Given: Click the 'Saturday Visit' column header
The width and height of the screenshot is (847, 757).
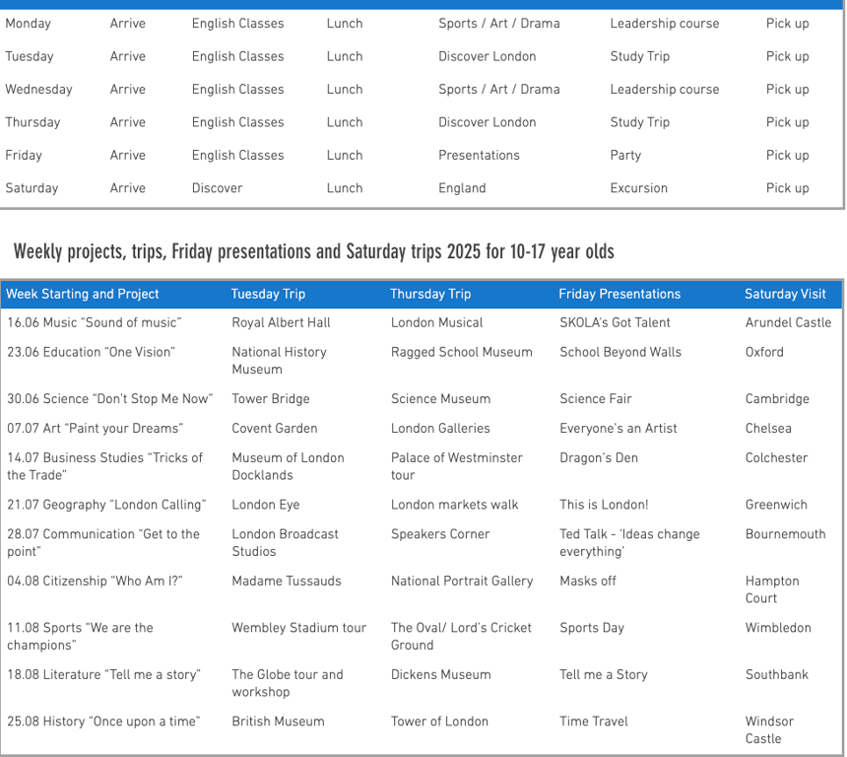Looking at the screenshot, I should (785, 294).
